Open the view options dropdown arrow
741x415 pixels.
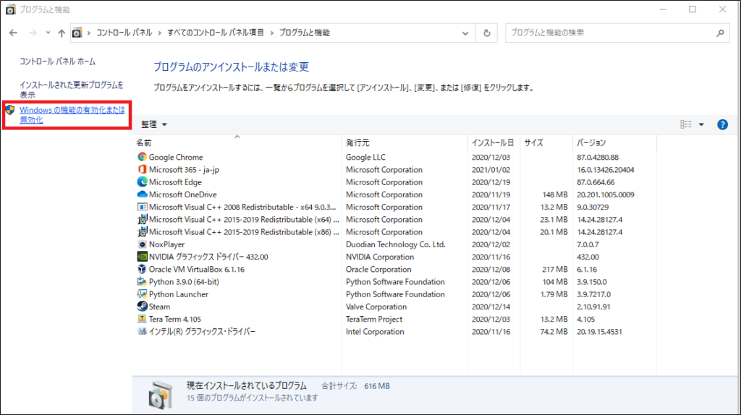point(701,124)
